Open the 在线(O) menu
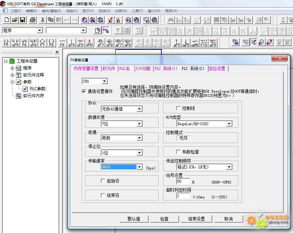The image size is (293, 233). click(105, 11)
